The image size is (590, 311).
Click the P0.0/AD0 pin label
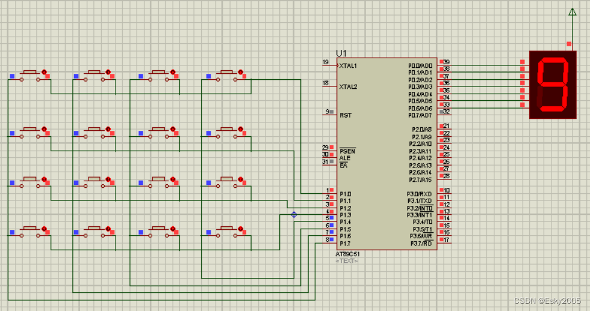click(420, 65)
